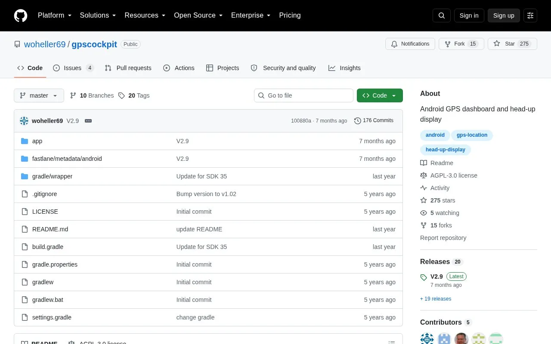
Task: Click Report repository link
Action: click(x=443, y=238)
